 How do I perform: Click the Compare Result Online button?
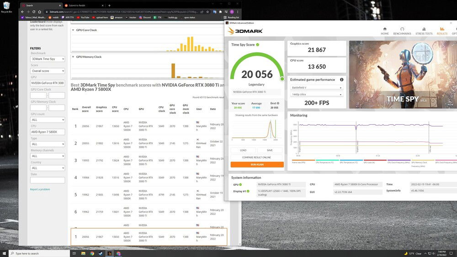[x=257, y=157]
